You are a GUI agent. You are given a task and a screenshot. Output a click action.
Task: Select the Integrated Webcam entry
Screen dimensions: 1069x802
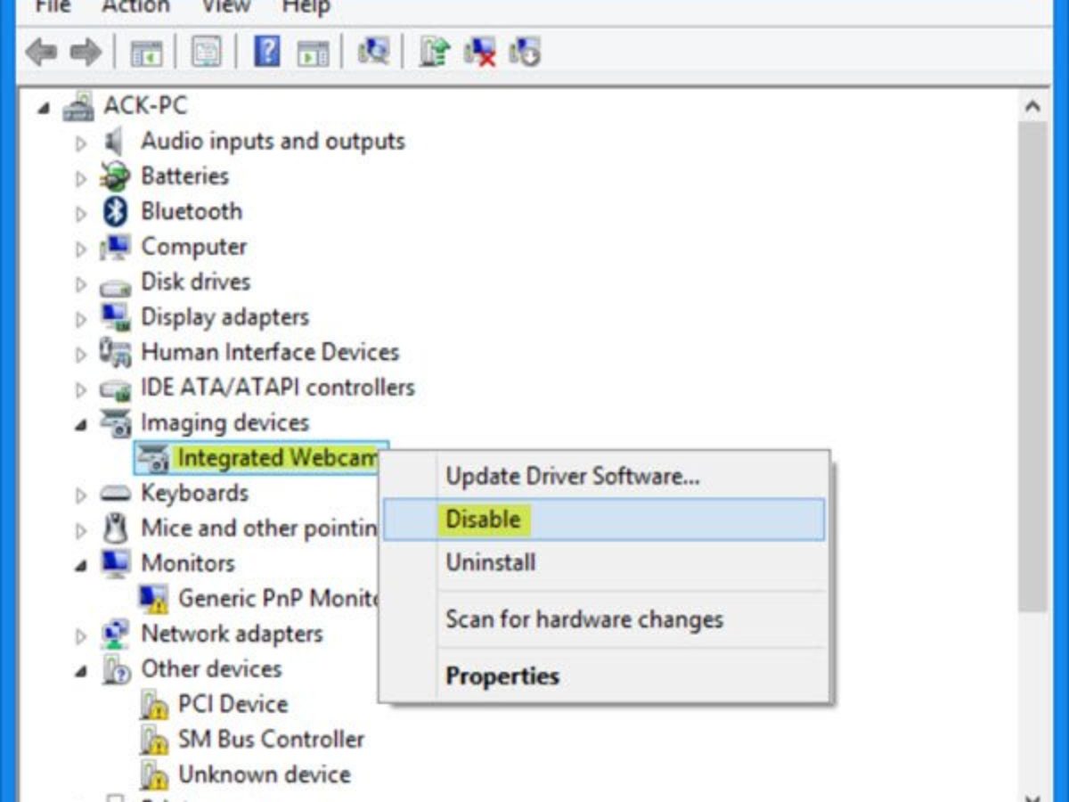tap(278, 457)
